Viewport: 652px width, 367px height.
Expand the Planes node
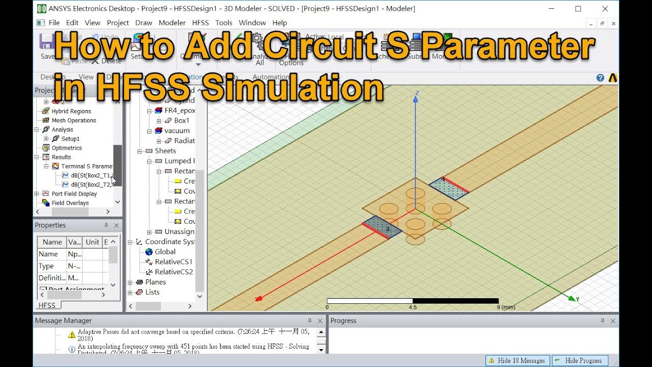pos(130,282)
